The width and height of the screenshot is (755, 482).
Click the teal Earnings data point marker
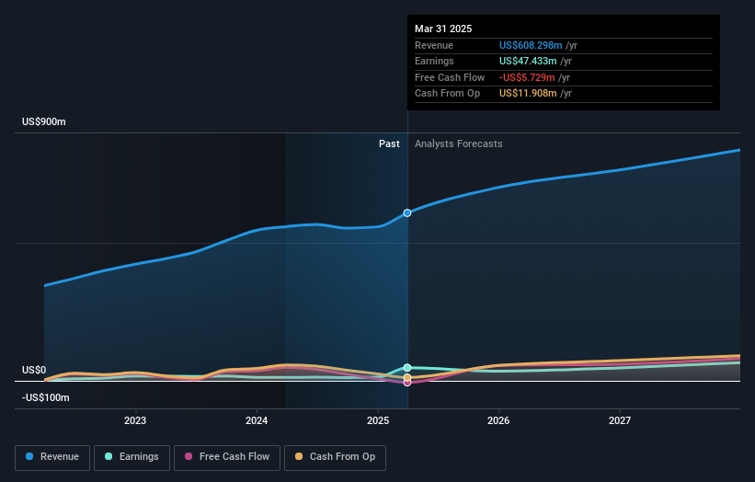pyautogui.click(x=407, y=368)
